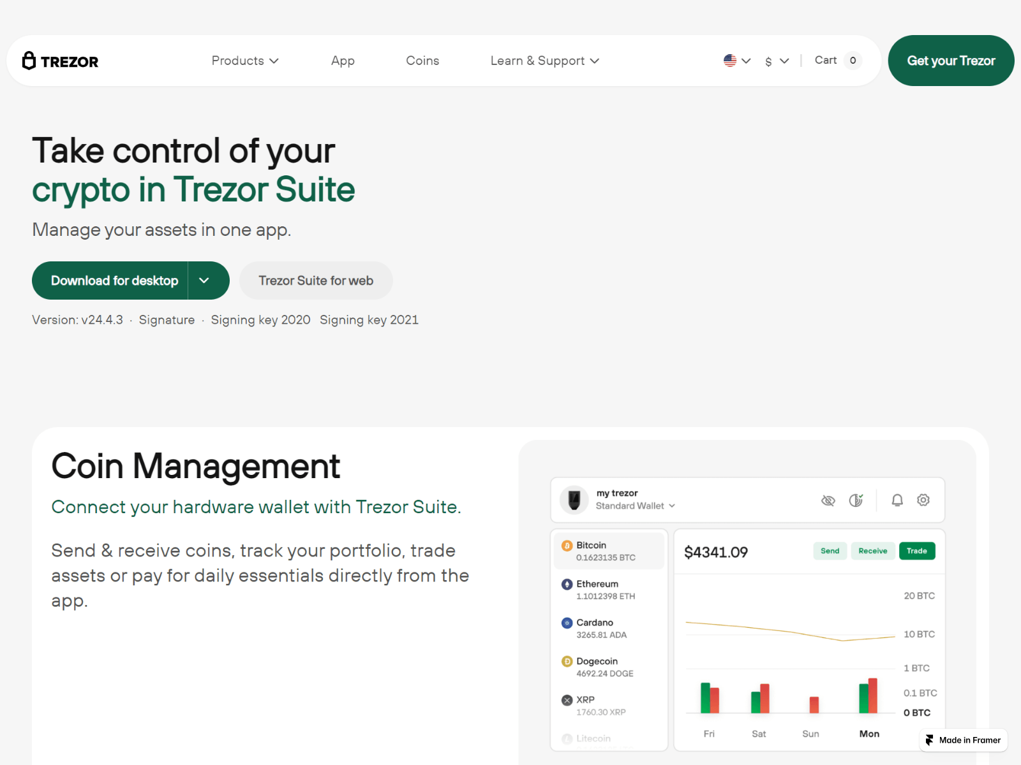
Task: Click the 10 BTC axis label
Action: pos(919,634)
